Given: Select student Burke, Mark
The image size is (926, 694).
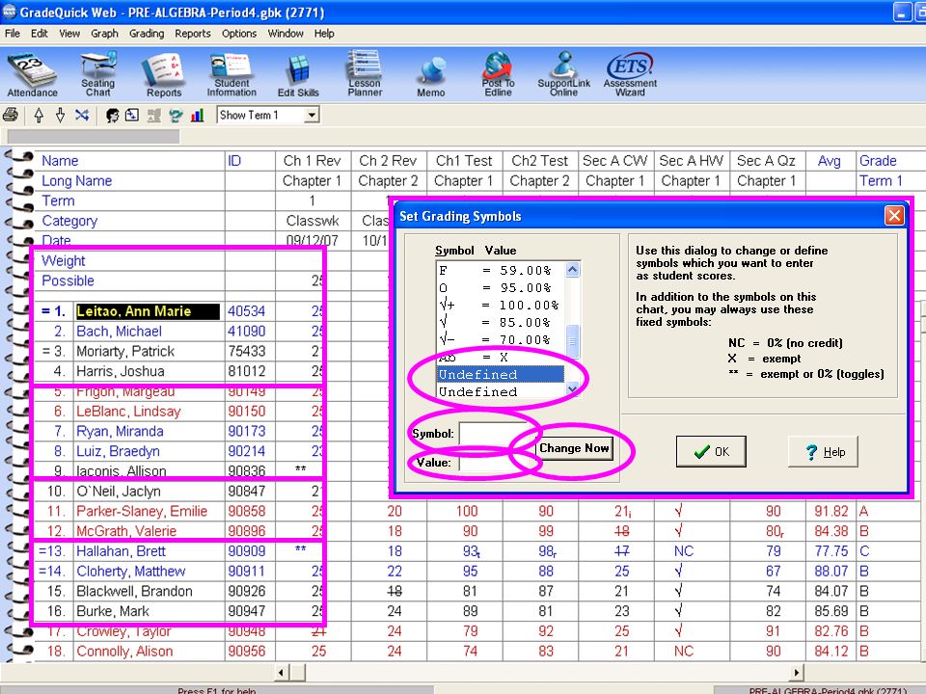Looking at the screenshot, I should (113, 611).
